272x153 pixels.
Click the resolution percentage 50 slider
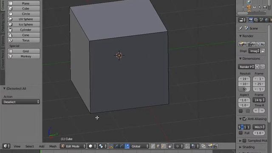pyautogui.click(x=244, y=89)
